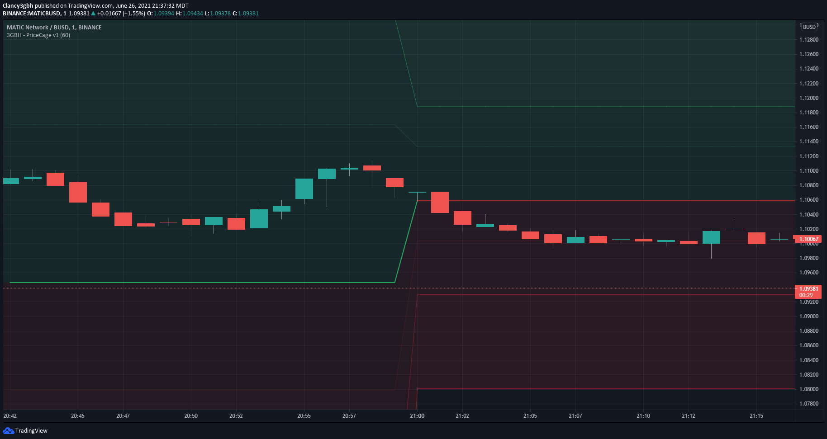Click the 1.12000 price axis label
This screenshot has height=439, width=827.
click(809, 98)
